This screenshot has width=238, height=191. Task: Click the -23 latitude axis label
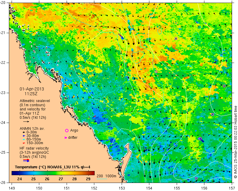tap(3, 93)
